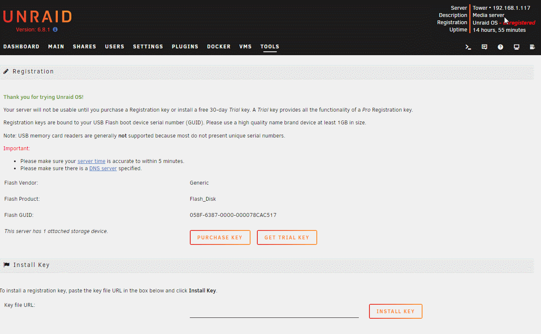The image size is (541, 334).
Task: Click the Flash GUID value 058F-6387-0000-000078CAC517
Action: coord(233,215)
